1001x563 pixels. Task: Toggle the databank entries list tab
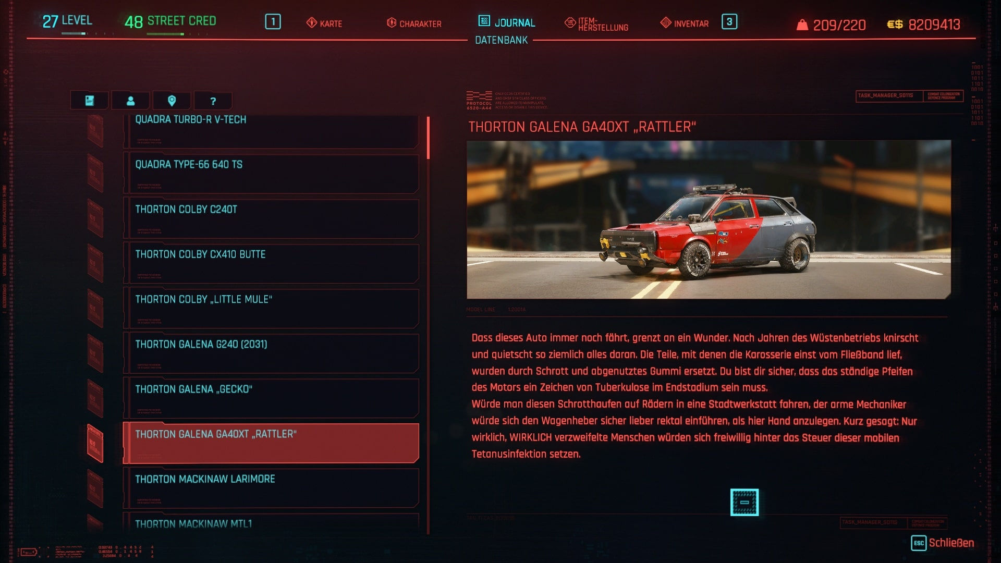coord(88,101)
